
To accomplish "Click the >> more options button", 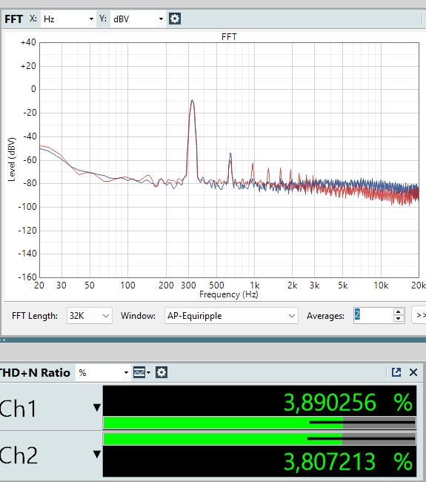I will [x=419, y=315].
